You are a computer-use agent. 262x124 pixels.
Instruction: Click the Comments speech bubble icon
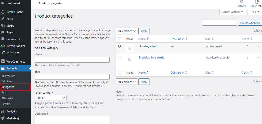[x=3, y=39]
